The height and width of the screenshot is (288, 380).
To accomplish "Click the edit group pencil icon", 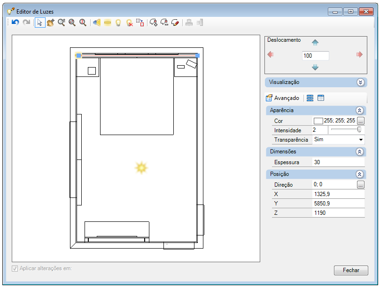I will pyautogui.click(x=175, y=23).
